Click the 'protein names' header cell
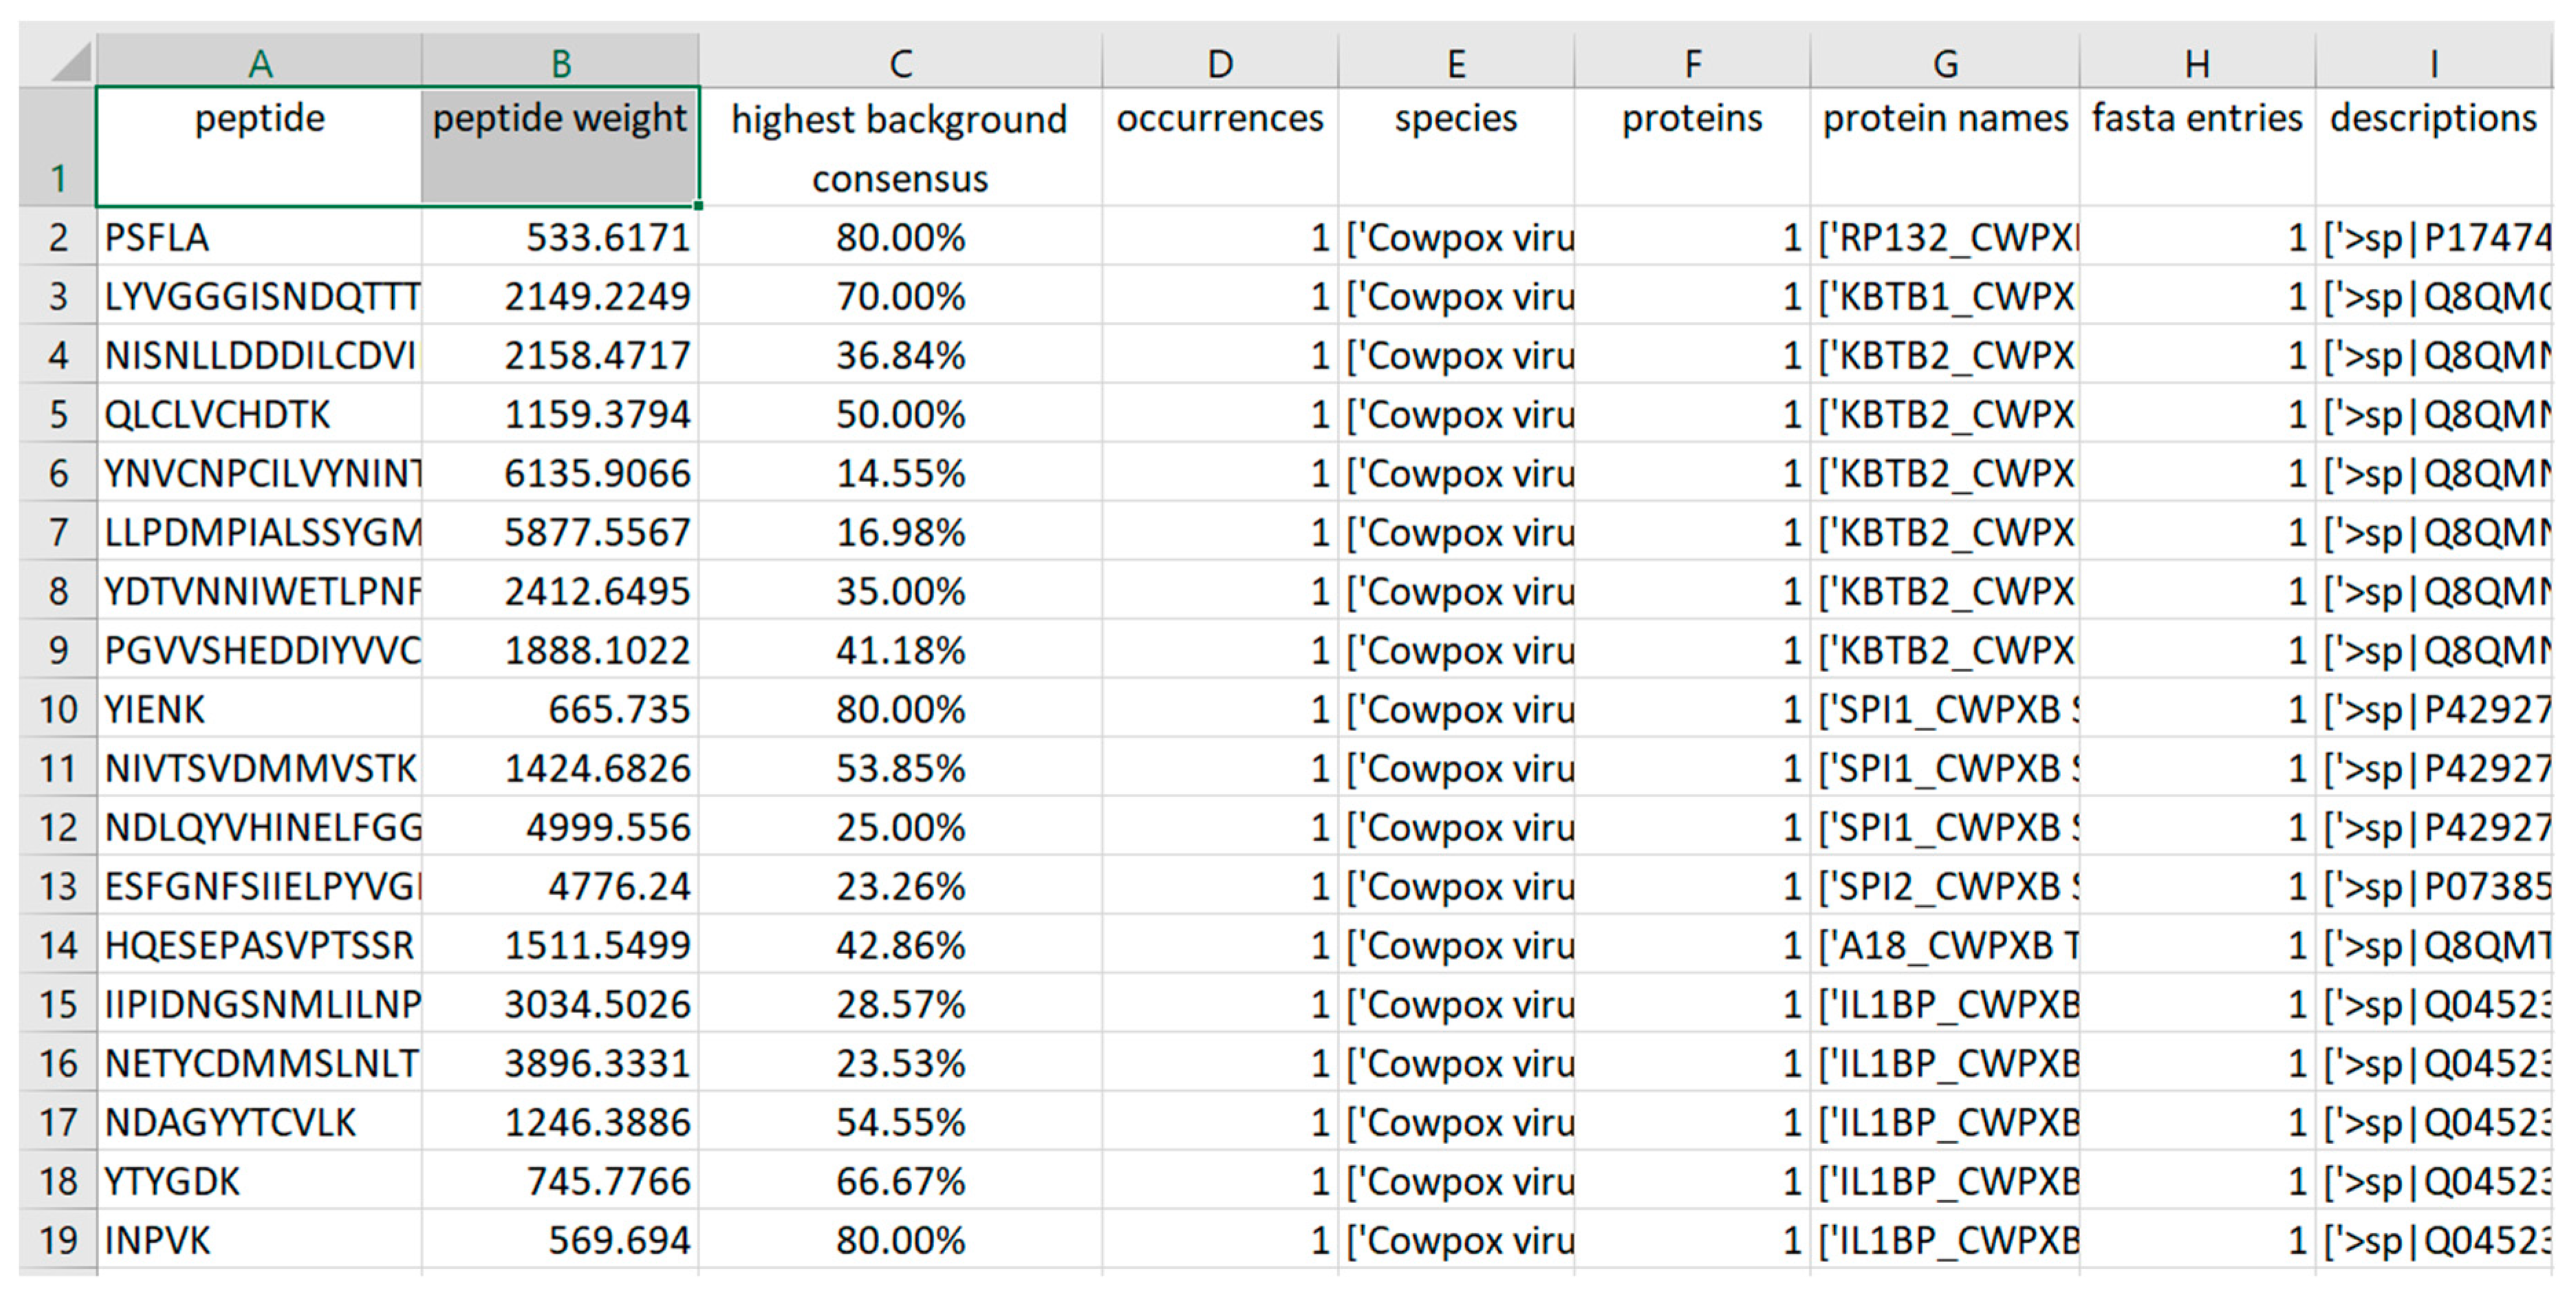Viewport: 2576px width, 1311px height. click(x=1945, y=147)
